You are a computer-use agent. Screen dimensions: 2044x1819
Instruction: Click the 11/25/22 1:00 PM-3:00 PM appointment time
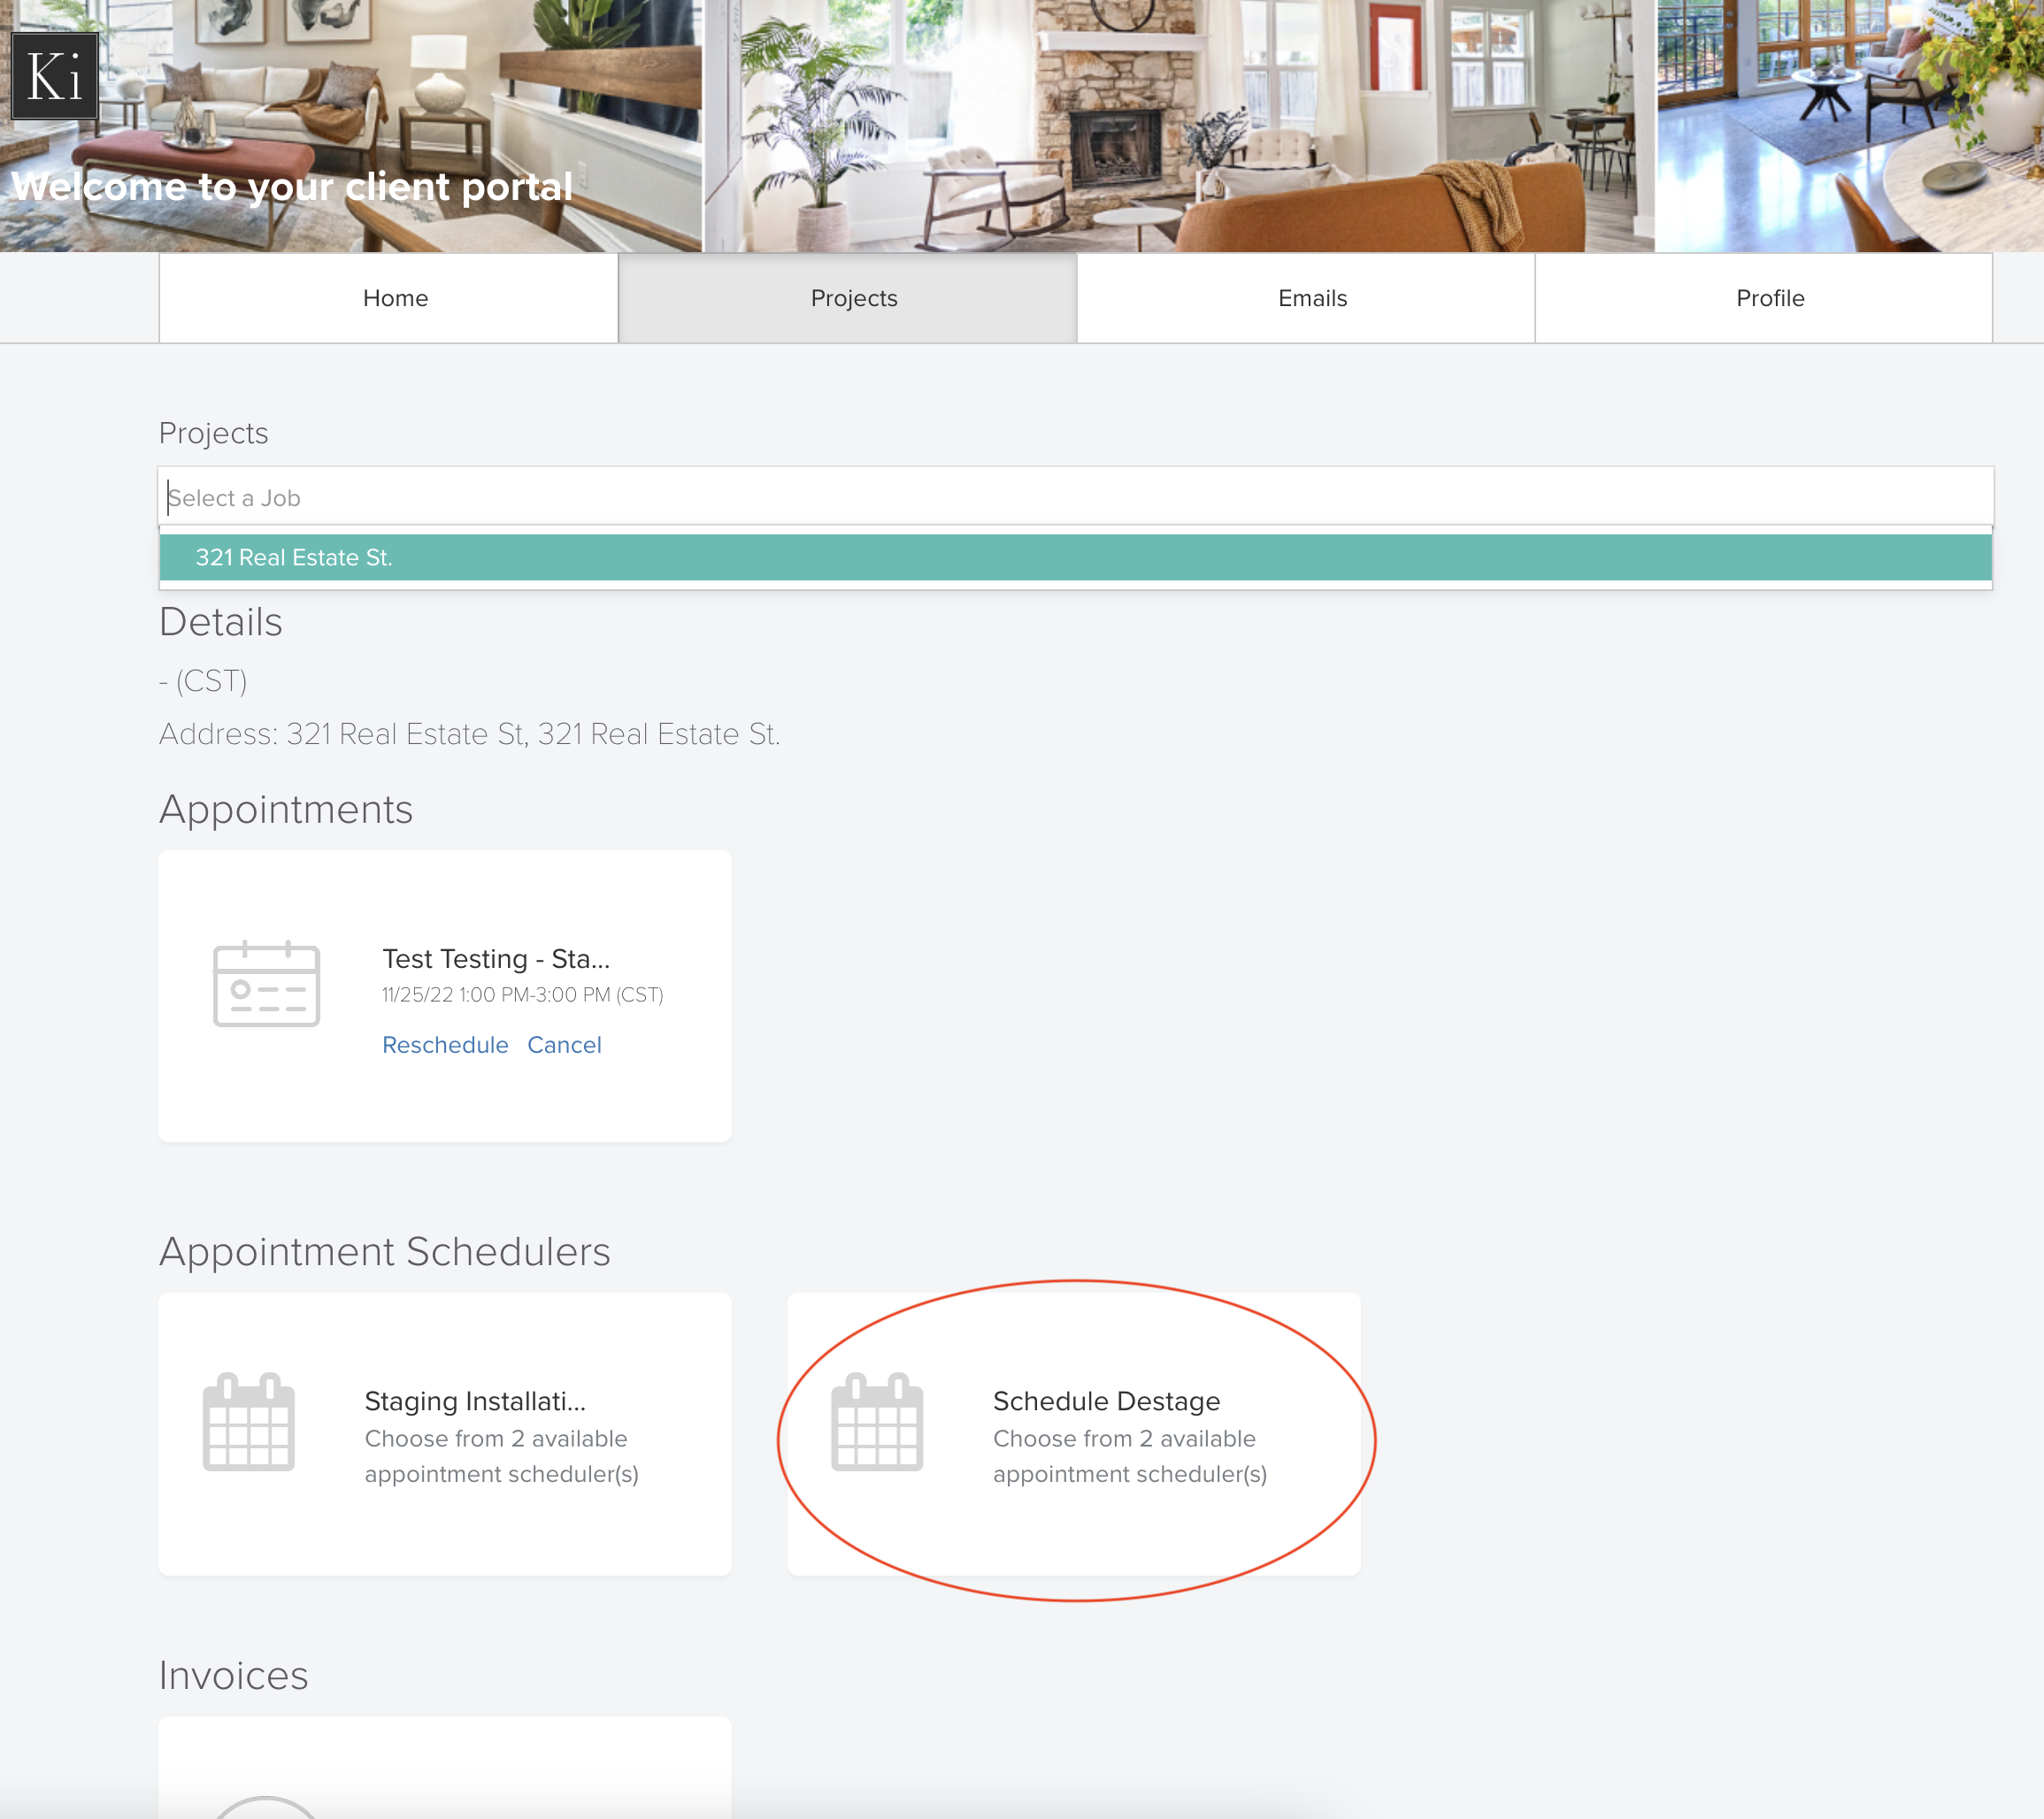[522, 994]
